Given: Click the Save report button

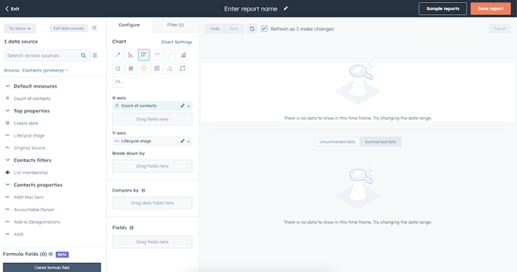Looking at the screenshot, I should pyautogui.click(x=491, y=8).
